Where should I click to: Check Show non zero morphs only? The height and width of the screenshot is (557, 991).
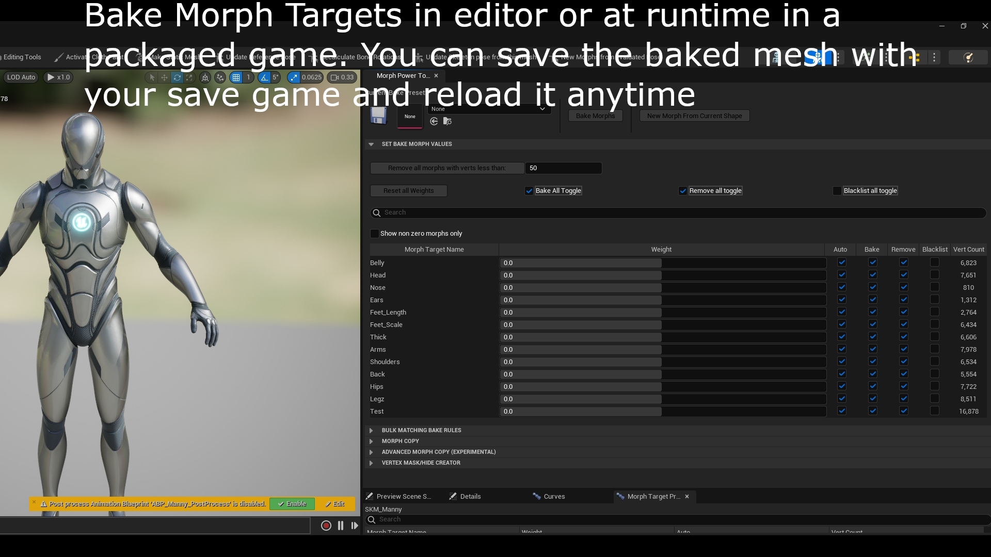pos(375,234)
